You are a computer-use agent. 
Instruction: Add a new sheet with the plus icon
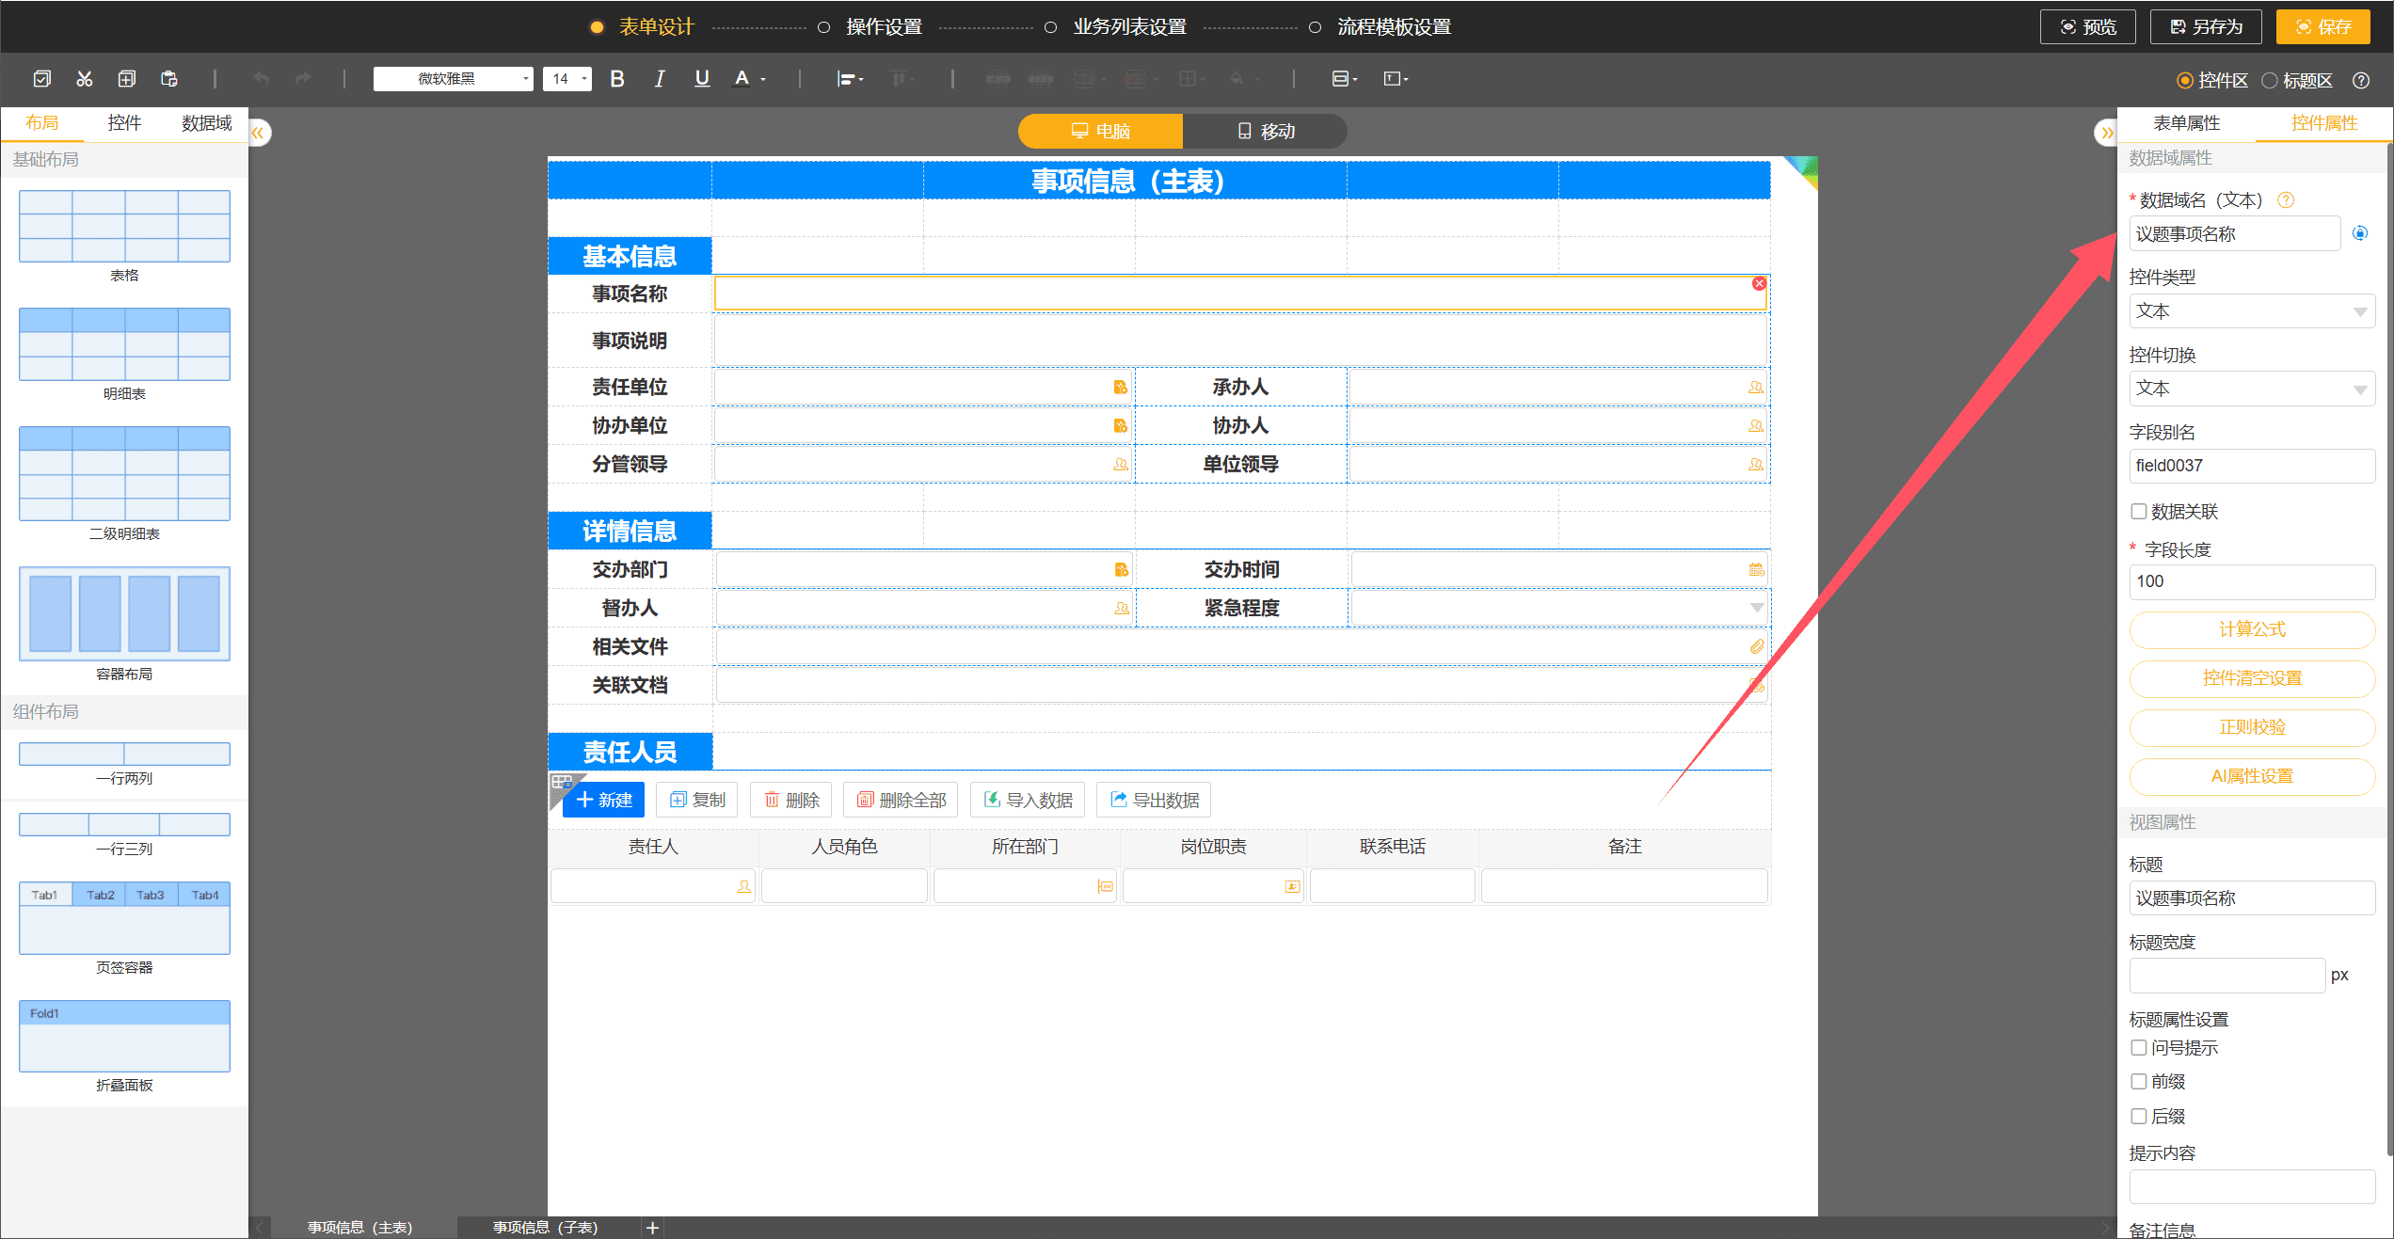click(x=652, y=1228)
